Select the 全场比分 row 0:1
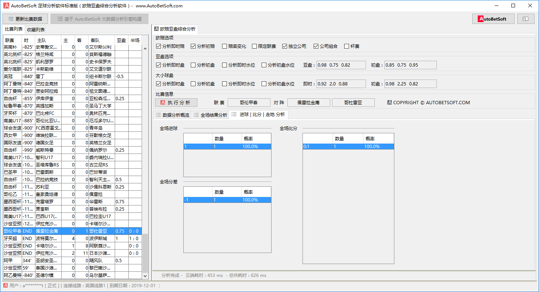 pyautogui.click(x=348, y=146)
